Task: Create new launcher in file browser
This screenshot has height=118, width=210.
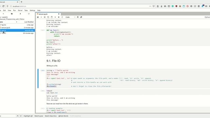Action: click(x=3, y=14)
